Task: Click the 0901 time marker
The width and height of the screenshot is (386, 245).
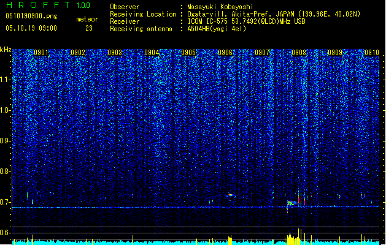Action: point(41,53)
